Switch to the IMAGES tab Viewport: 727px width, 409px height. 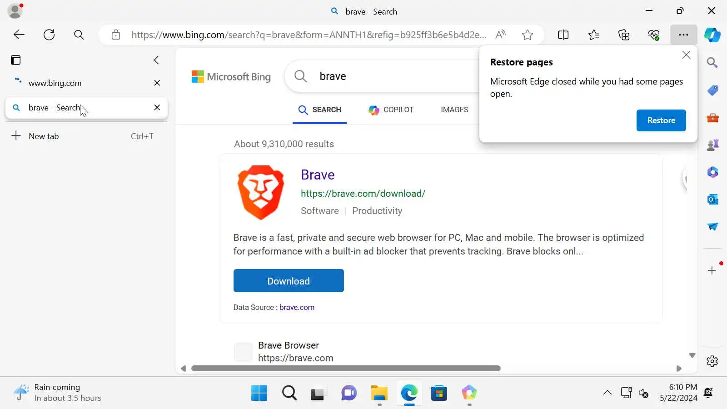[x=454, y=110]
